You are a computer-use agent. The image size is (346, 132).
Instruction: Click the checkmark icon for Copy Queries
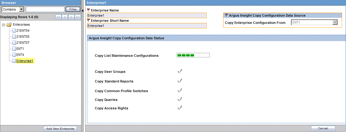[x=180, y=99]
